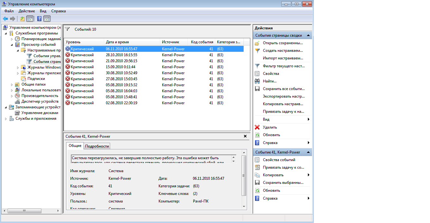Screen dimensions: 430x223
Task: Click the tree pane horizontal scrollbar
Action: pyautogui.click(x=32, y=211)
